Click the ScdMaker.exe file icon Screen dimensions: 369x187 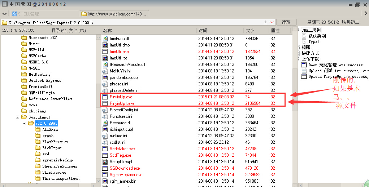pyautogui.click(x=105, y=149)
